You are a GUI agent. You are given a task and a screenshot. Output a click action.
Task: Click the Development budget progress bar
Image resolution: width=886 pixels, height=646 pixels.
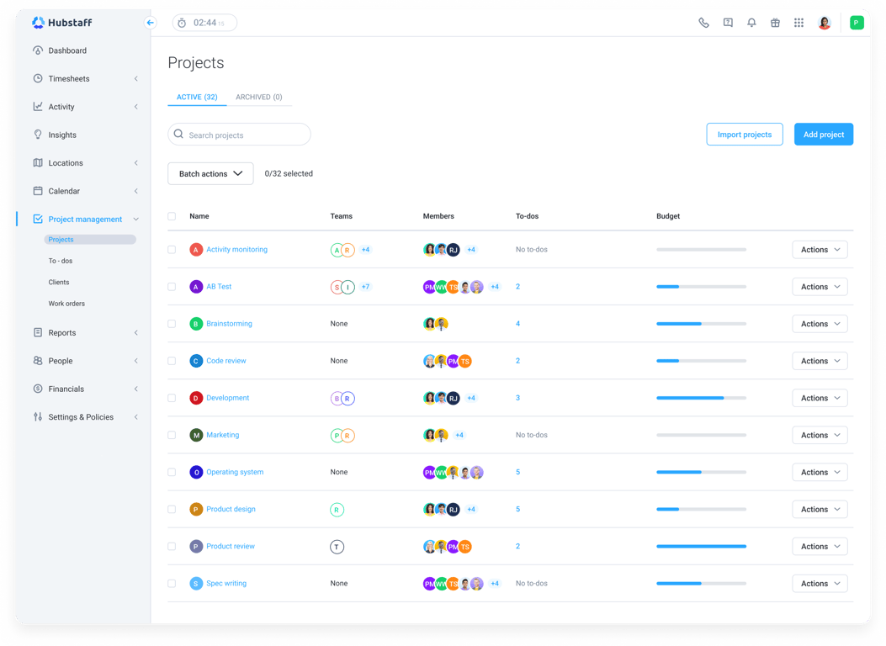pyautogui.click(x=701, y=398)
